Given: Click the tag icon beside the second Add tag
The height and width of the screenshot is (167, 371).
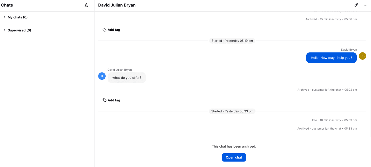Looking at the screenshot, I should [x=105, y=100].
